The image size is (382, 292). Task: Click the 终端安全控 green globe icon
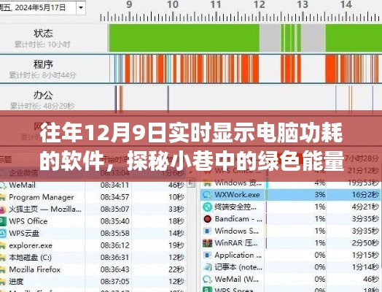tap(207, 207)
